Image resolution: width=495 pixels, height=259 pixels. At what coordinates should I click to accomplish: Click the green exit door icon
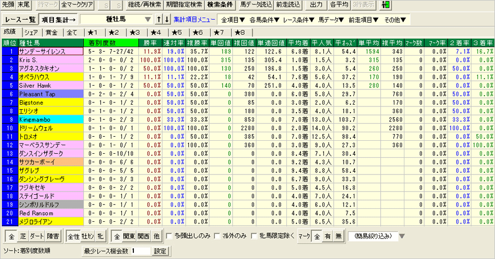(385, 5)
